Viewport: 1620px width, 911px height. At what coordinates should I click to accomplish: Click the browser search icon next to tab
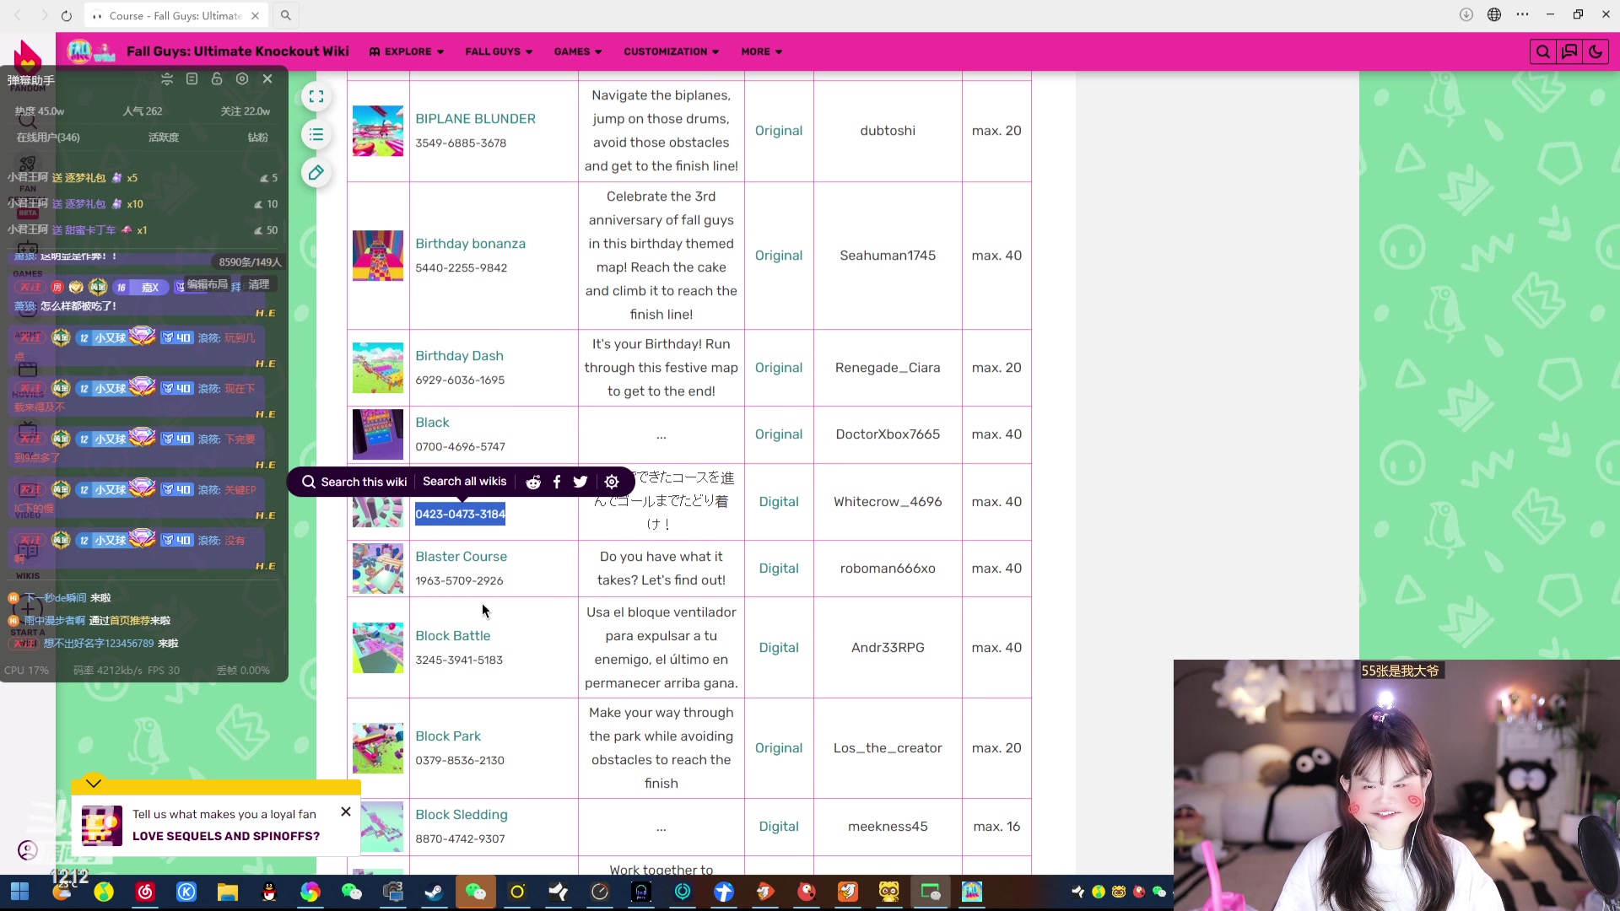tap(286, 15)
